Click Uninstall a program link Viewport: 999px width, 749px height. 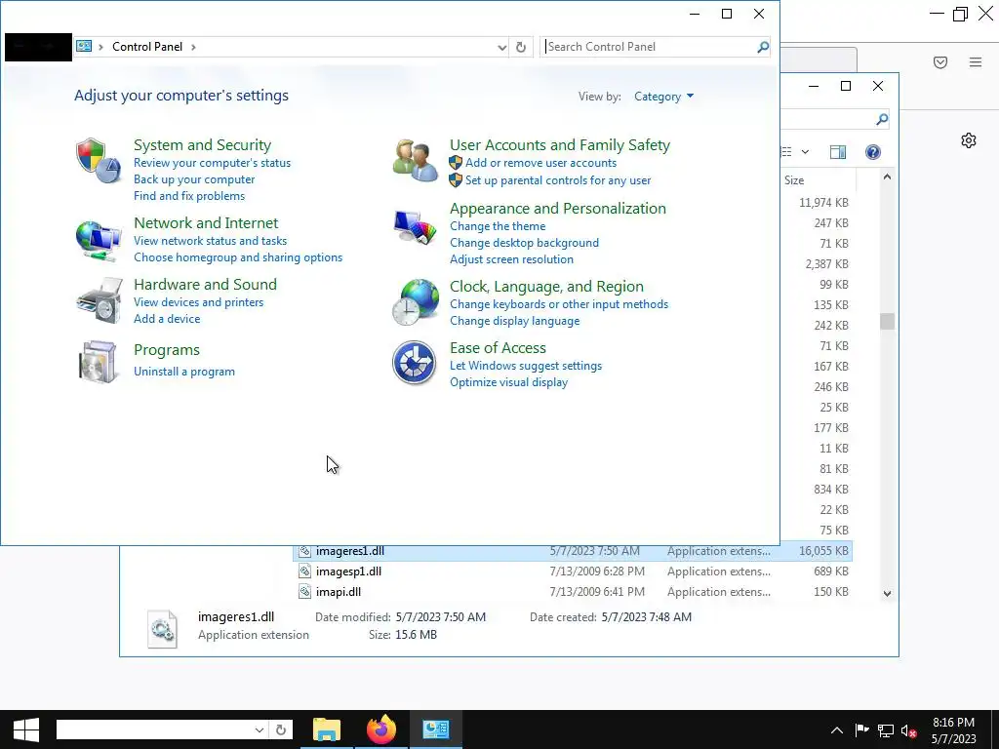pos(183,372)
